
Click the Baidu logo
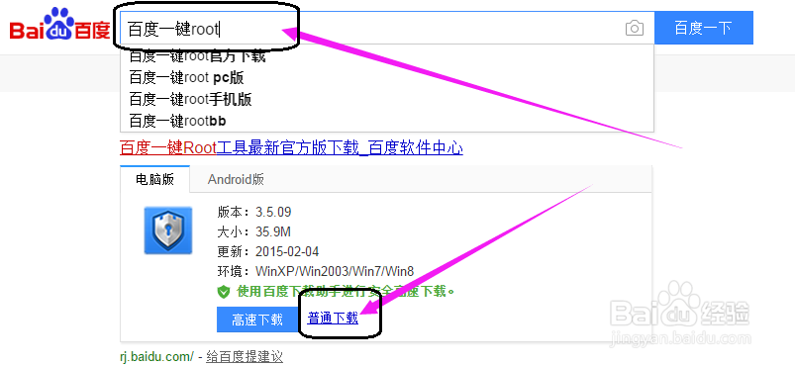[59, 26]
